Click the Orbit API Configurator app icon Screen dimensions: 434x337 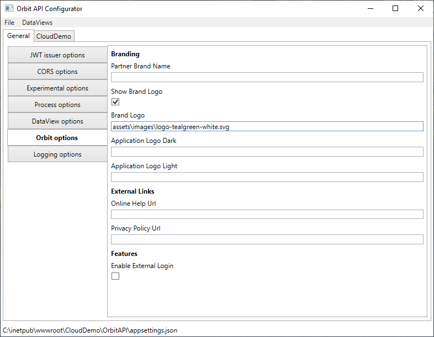(x=9, y=8)
